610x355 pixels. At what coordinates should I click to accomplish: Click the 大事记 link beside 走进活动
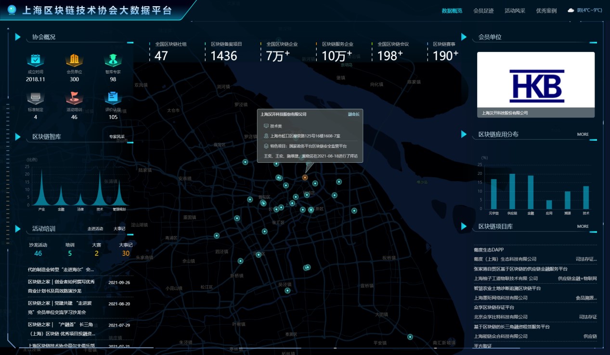click(119, 229)
